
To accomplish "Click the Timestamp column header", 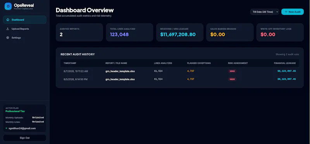I will (70, 63).
